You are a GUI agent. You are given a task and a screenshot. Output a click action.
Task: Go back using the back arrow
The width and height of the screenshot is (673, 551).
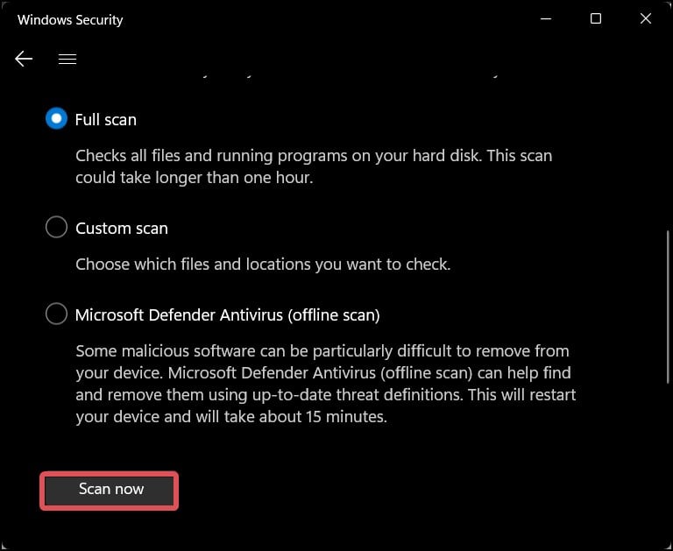(24, 59)
